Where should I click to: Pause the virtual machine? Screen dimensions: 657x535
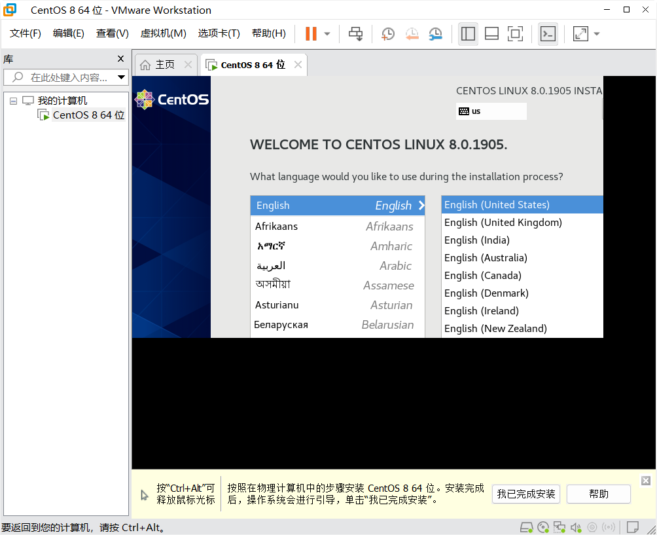(311, 33)
